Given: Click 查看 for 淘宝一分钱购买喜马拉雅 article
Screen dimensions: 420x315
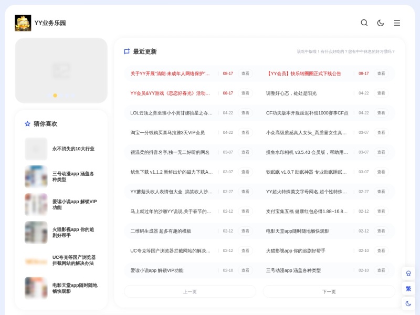Looking at the screenshot, I should (245, 133).
